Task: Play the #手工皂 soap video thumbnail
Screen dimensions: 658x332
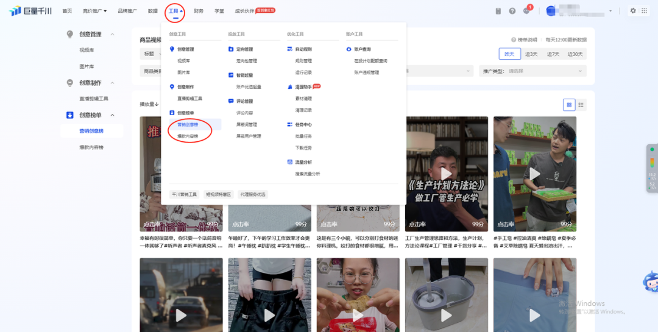Action: click(535, 174)
